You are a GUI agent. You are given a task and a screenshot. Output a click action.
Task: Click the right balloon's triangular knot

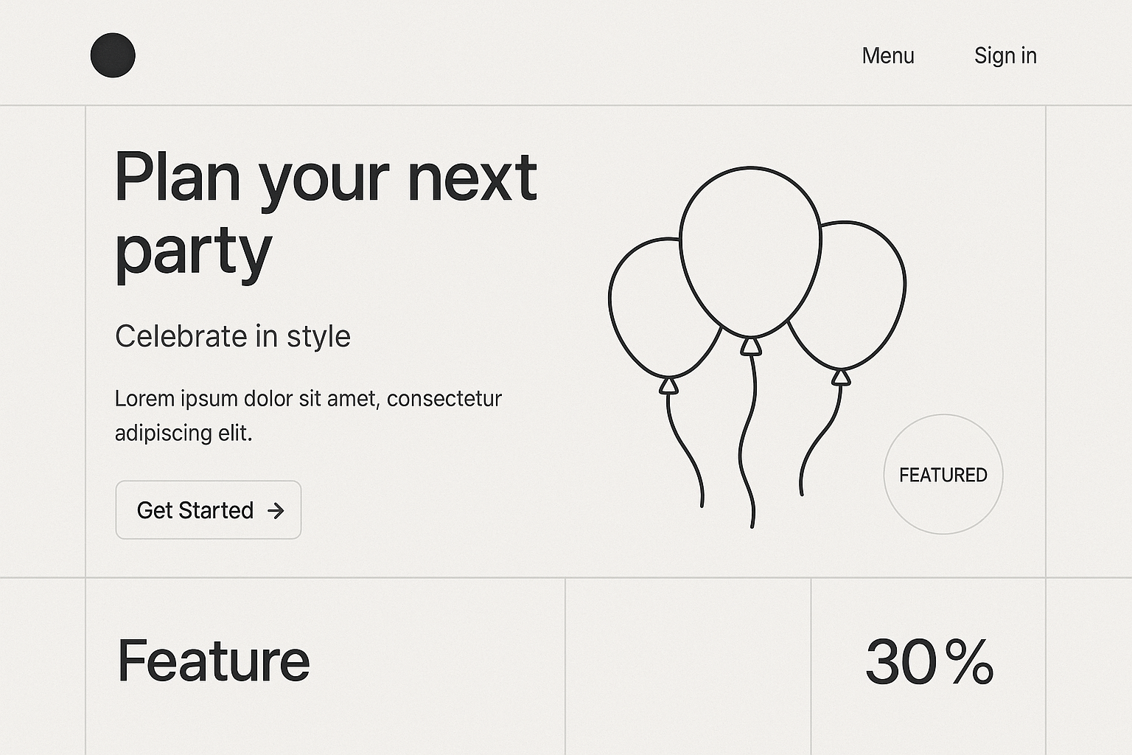click(841, 377)
